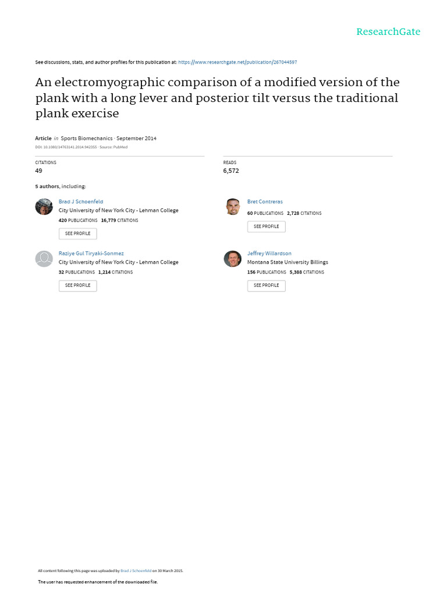Open Jeffrey Willardson author name link
The height and width of the screenshot is (596, 447).
coord(269,253)
